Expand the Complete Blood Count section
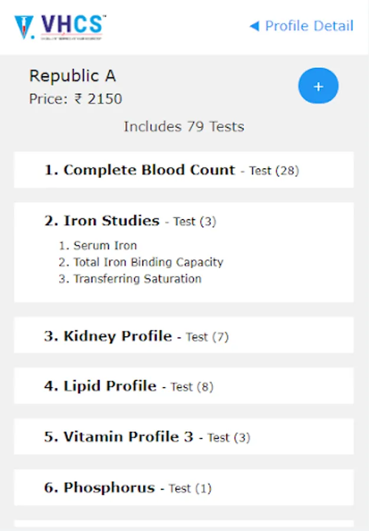Image resolution: width=369 pixels, height=531 pixels. [x=149, y=170]
